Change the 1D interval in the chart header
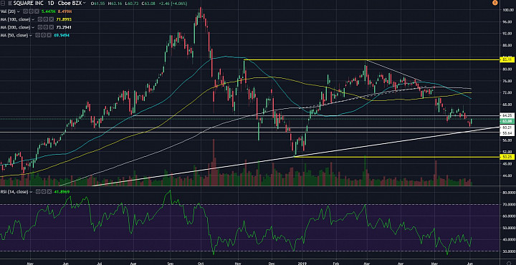 coord(51,4)
